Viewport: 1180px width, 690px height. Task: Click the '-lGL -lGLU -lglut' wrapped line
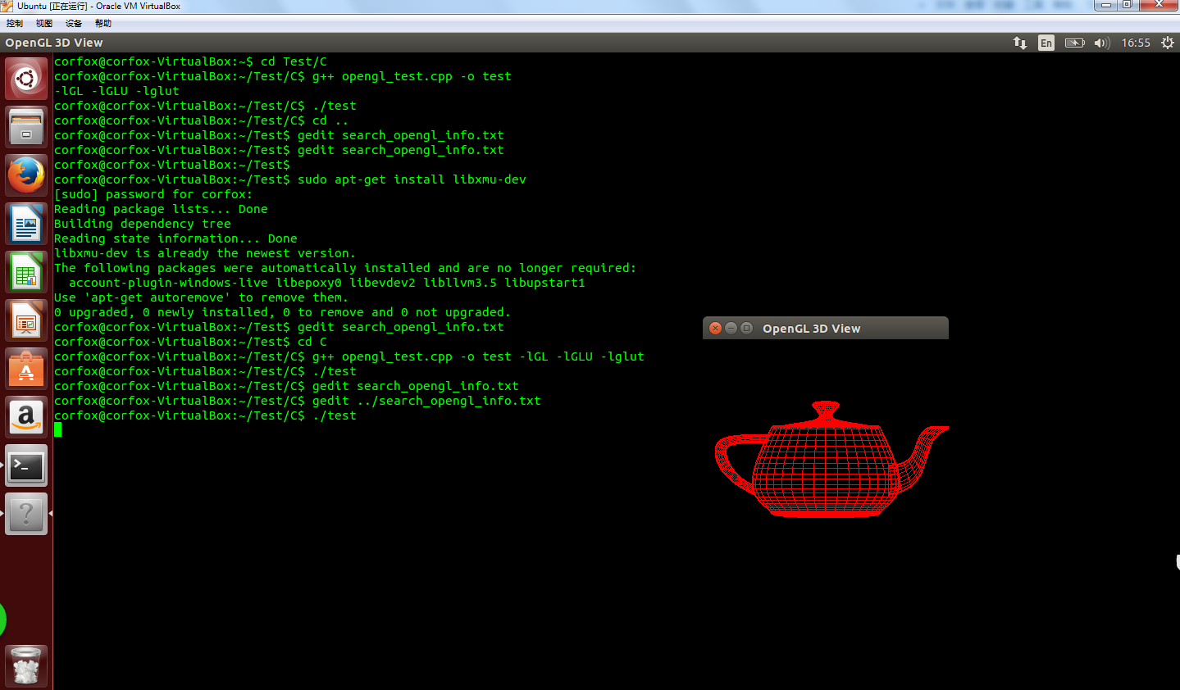point(116,91)
